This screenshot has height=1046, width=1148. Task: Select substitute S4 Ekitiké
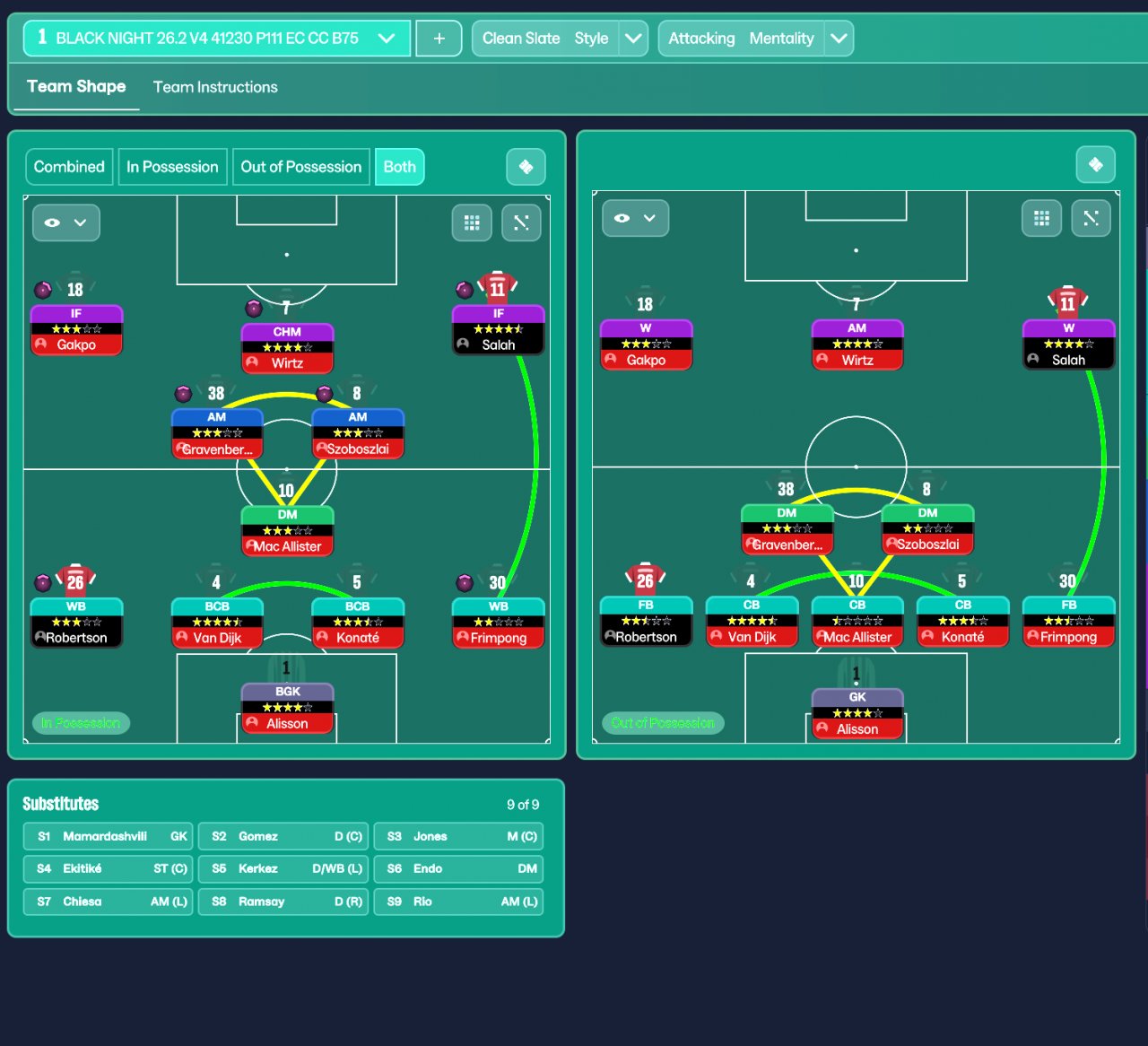[x=108, y=868]
